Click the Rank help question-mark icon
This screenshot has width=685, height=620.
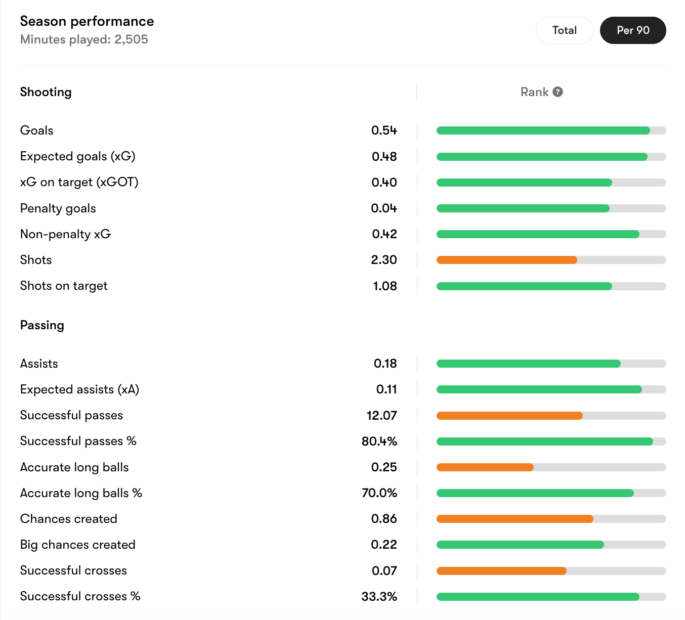[x=558, y=92]
